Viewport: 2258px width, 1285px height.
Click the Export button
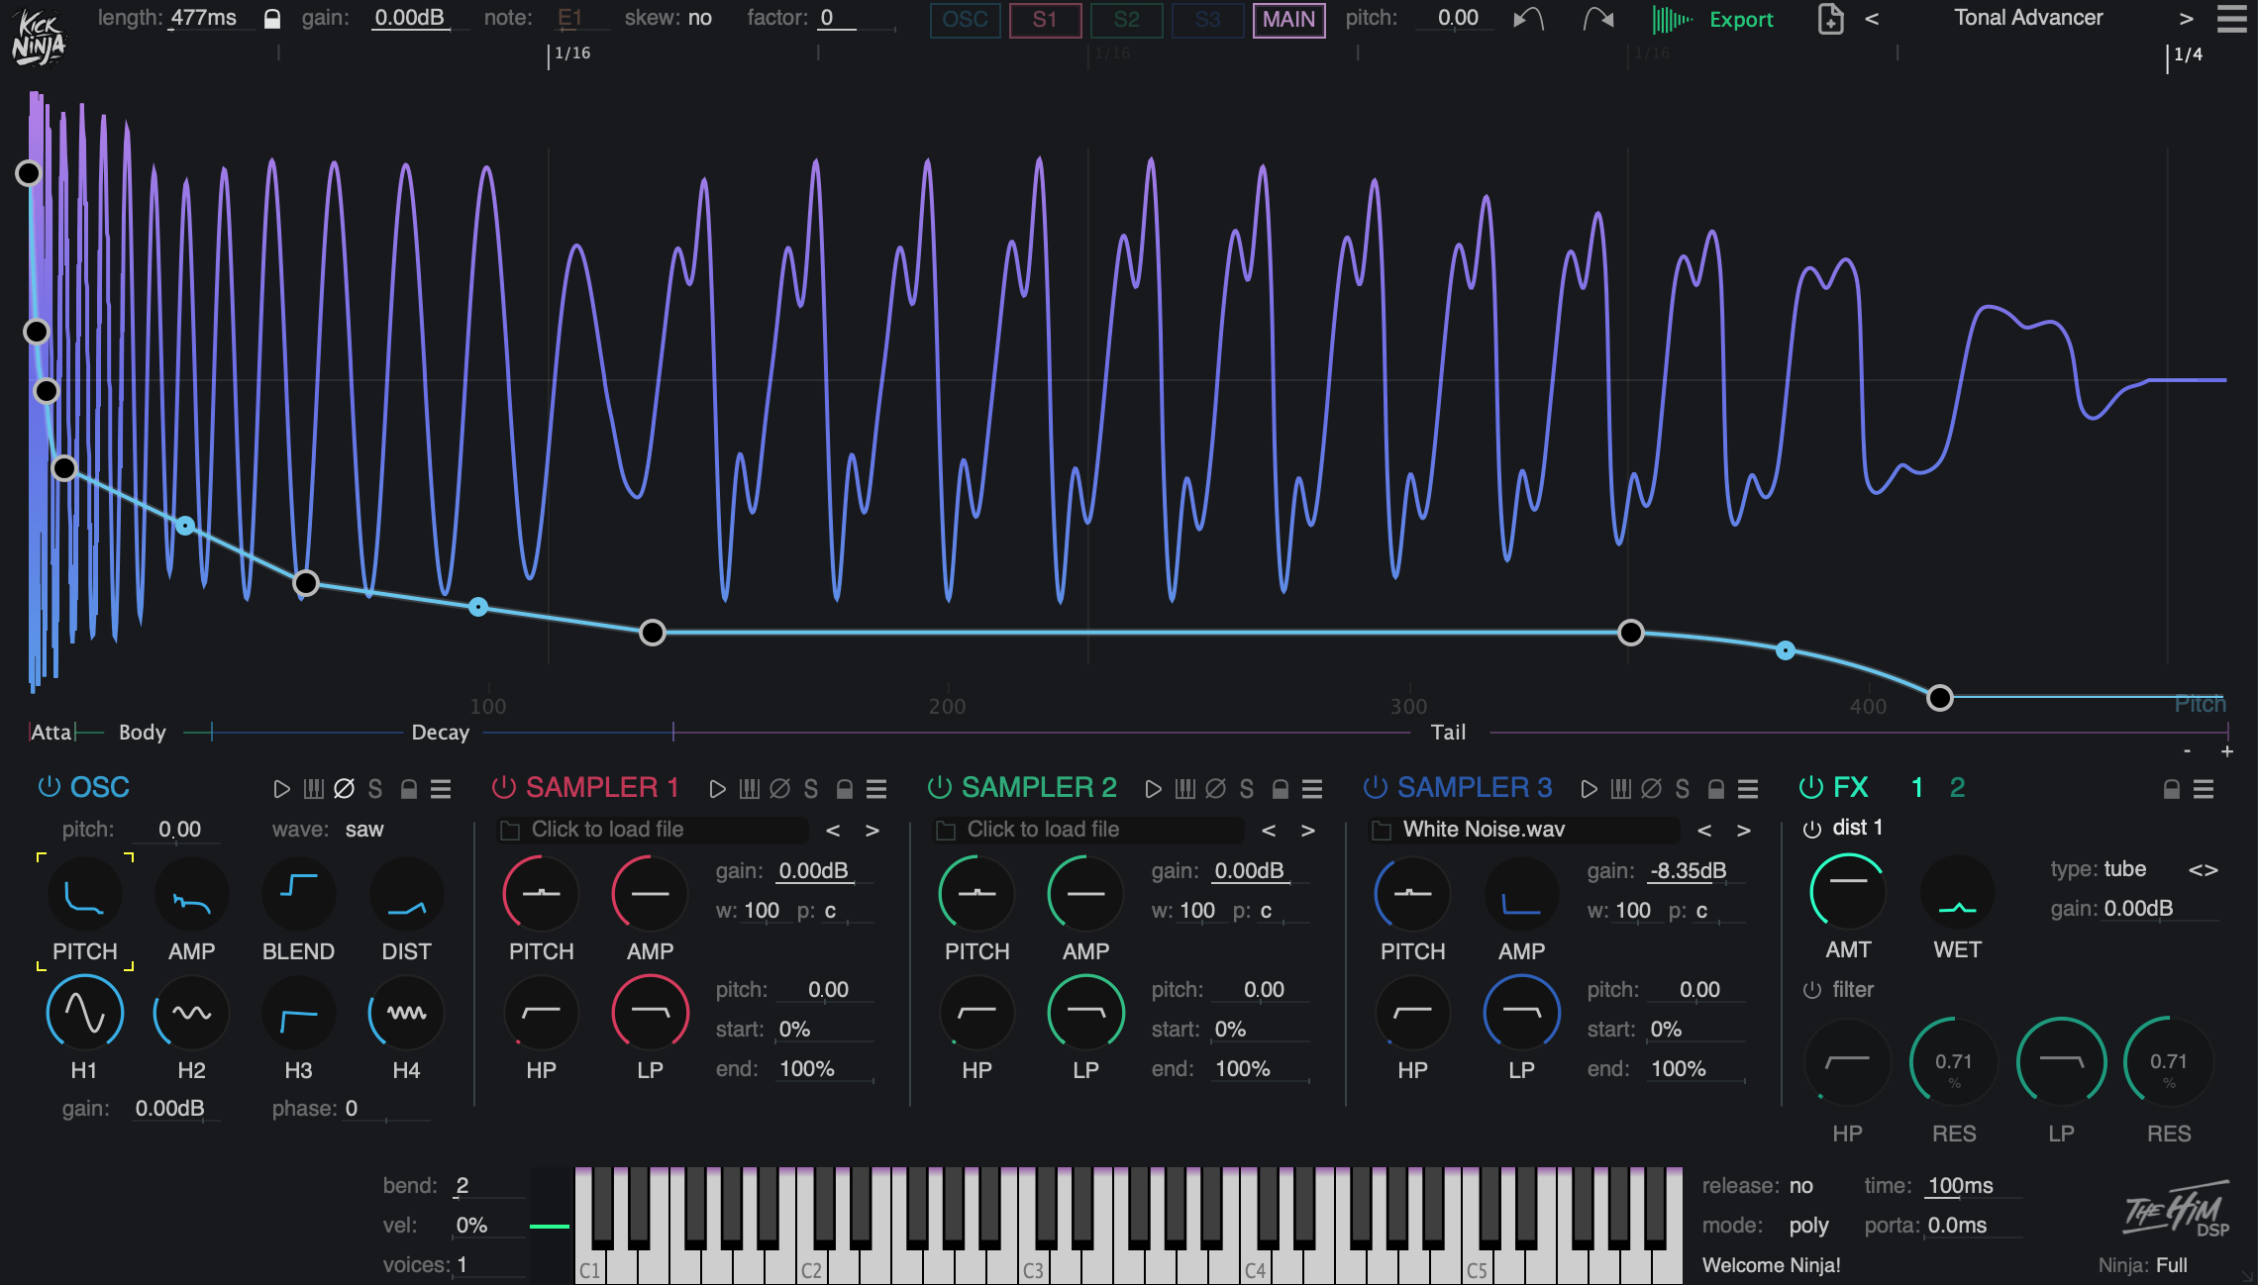tap(1740, 20)
